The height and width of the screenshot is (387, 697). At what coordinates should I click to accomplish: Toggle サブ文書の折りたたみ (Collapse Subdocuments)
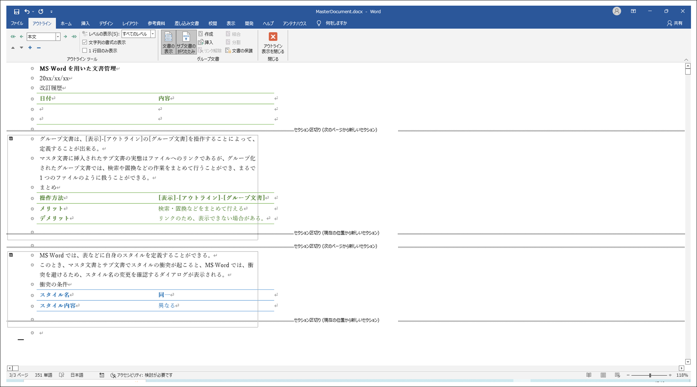point(186,42)
